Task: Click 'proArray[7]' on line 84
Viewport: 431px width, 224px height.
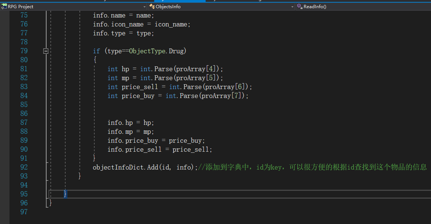Action: (x=221, y=96)
